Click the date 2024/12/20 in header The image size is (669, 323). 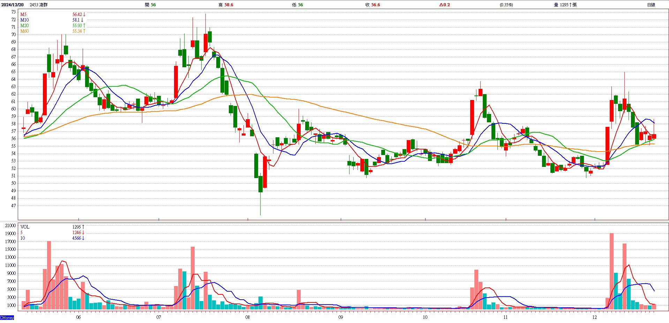pyautogui.click(x=13, y=5)
